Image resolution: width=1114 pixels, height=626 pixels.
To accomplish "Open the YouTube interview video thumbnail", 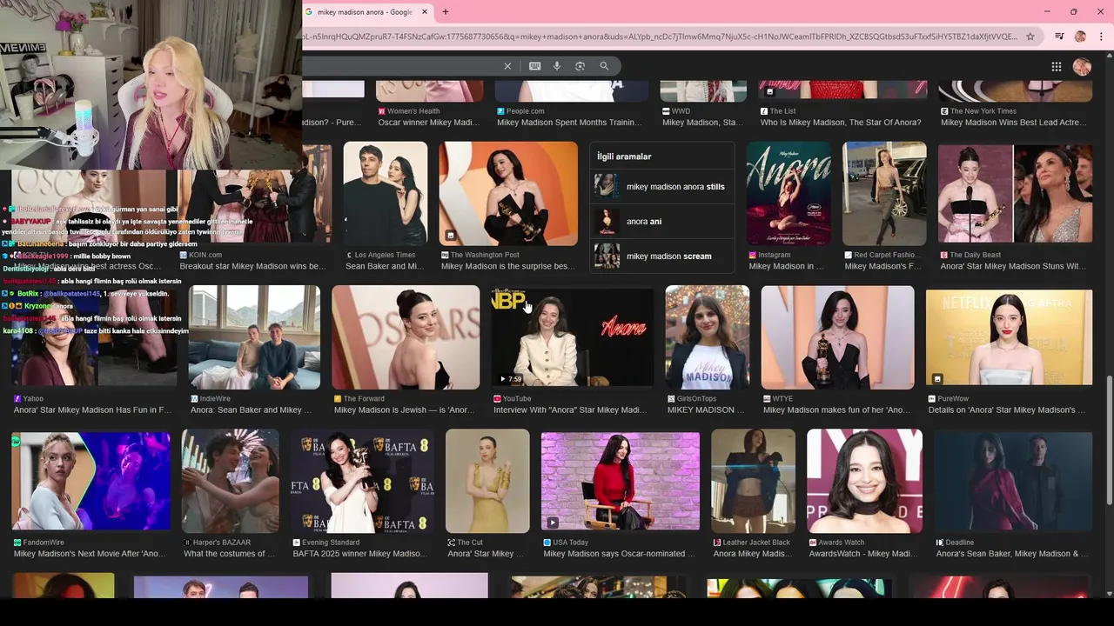I will click(572, 337).
